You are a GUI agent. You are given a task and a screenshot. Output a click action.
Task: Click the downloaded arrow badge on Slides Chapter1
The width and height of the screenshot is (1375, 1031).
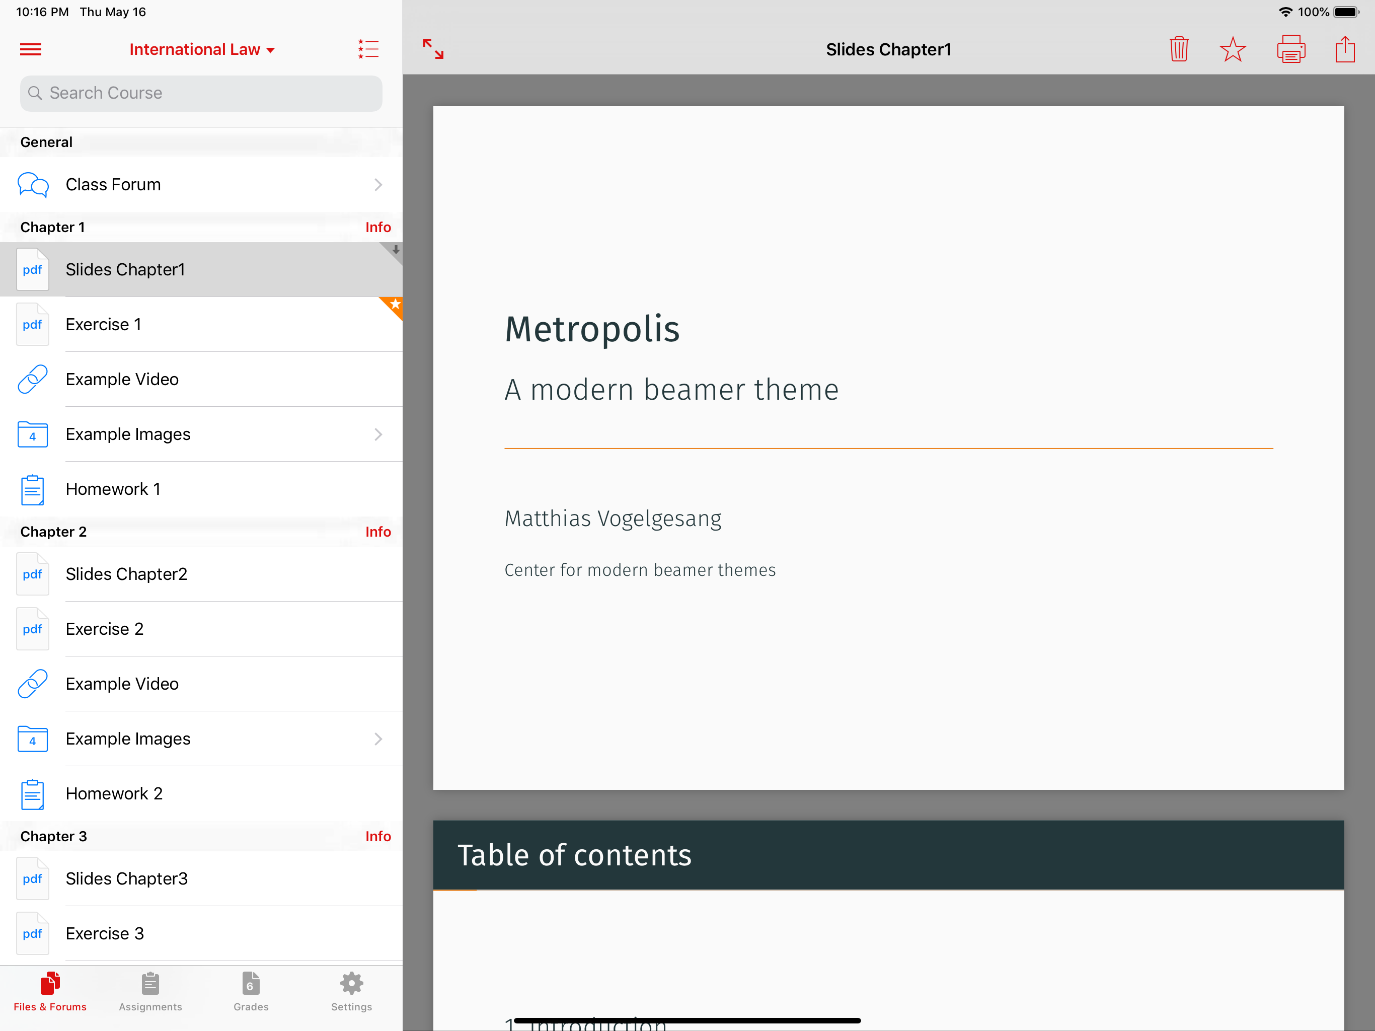[x=394, y=251]
